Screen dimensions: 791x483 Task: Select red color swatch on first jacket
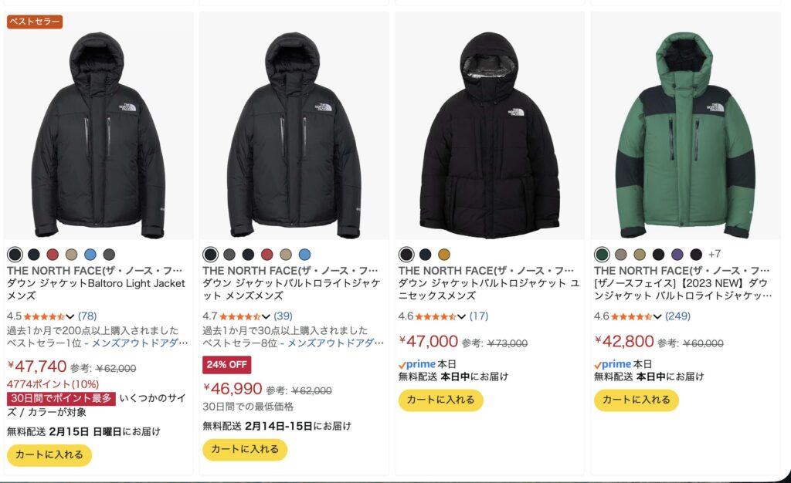pyautogui.click(x=53, y=255)
